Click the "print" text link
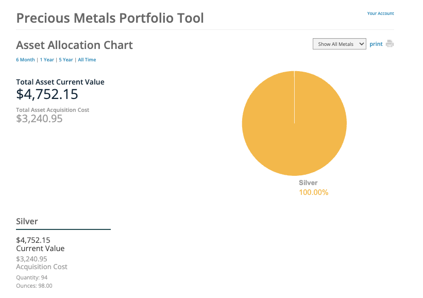 pos(376,44)
